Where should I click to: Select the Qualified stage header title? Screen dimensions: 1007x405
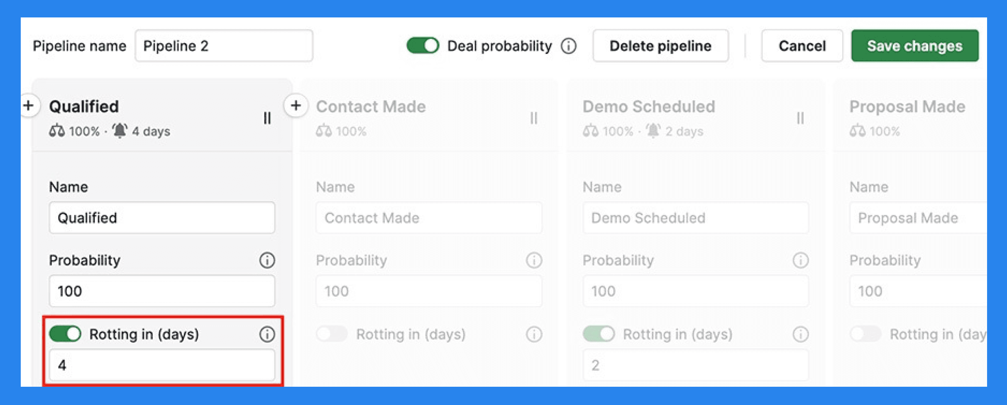tap(84, 107)
